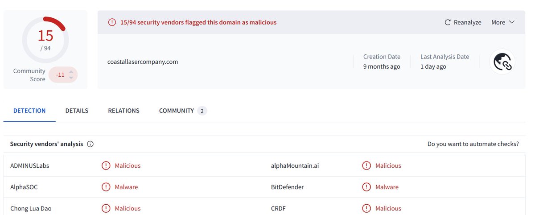
Task: Open the More dropdown menu
Action: click(503, 22)
